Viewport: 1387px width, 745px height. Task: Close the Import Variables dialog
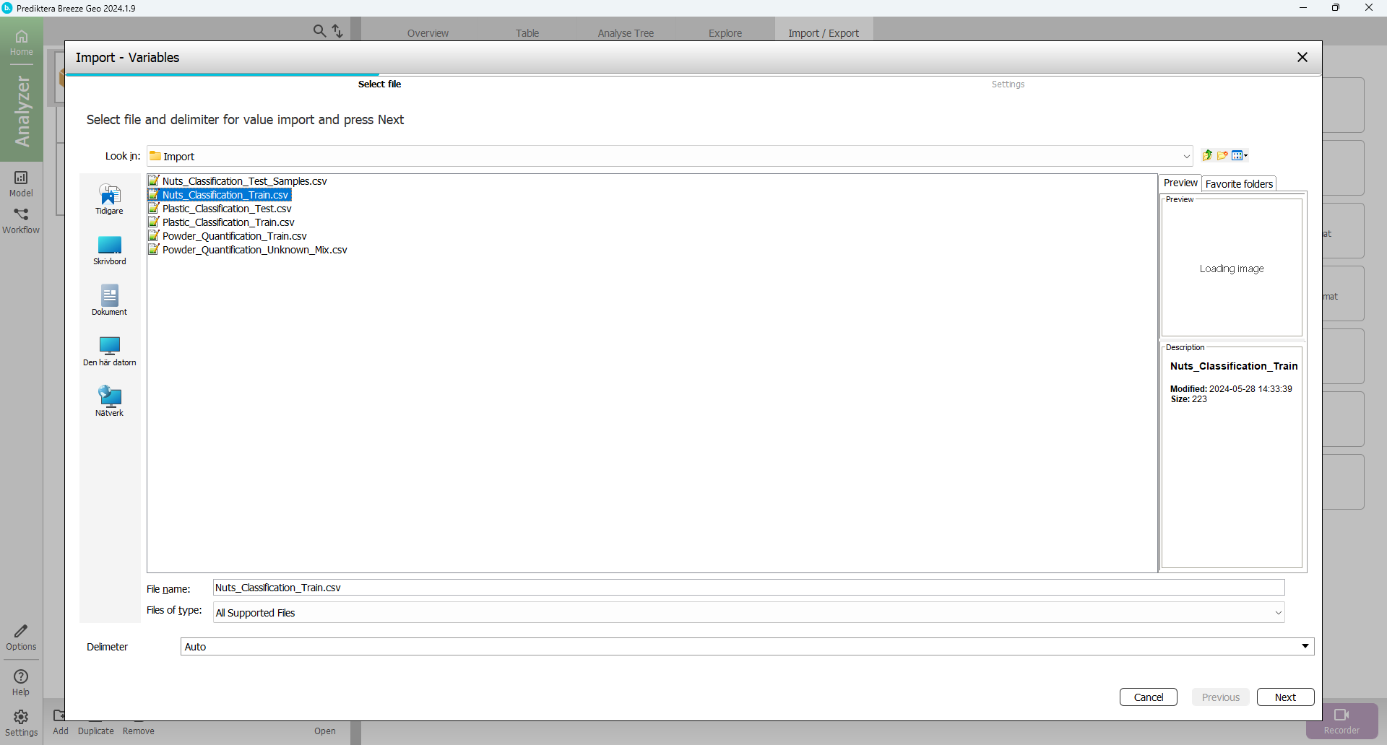pos(1302,57)
